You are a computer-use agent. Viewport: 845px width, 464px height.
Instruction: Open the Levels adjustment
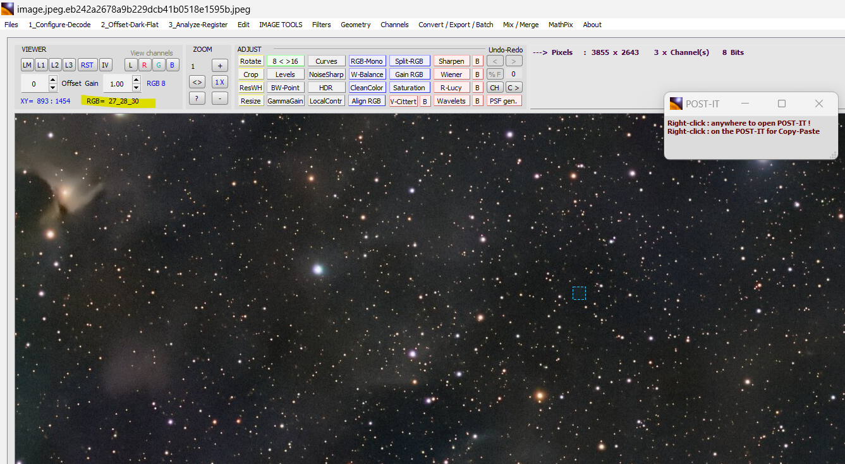tap(285, 74)
